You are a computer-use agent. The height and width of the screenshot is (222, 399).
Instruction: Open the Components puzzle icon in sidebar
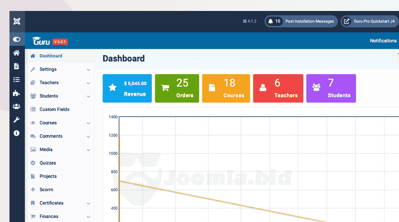pyautogui.click(x=17, y=93)
